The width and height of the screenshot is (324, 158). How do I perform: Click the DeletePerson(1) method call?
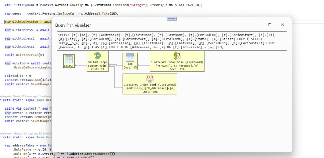click(25, 55)
